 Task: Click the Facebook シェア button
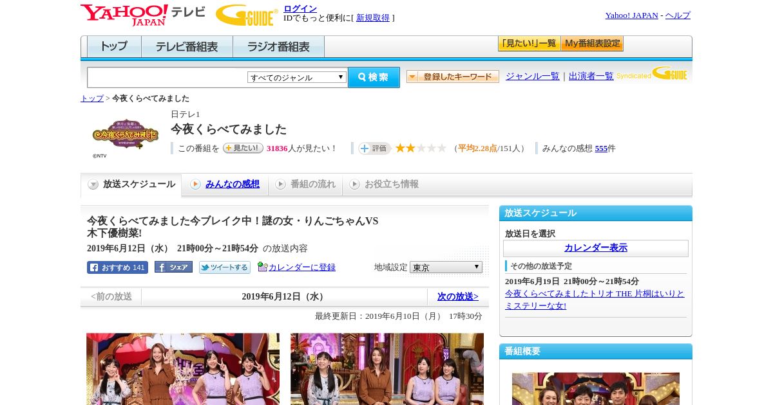[x=173, y=267]
